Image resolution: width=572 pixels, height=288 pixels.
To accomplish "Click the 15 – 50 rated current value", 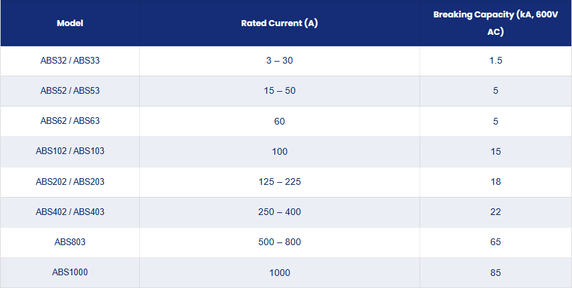I will [x=280, y=90].
